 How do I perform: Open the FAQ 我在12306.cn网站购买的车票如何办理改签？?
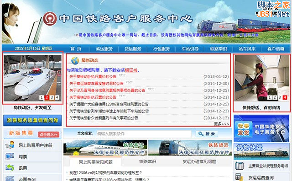coord(106,173)
